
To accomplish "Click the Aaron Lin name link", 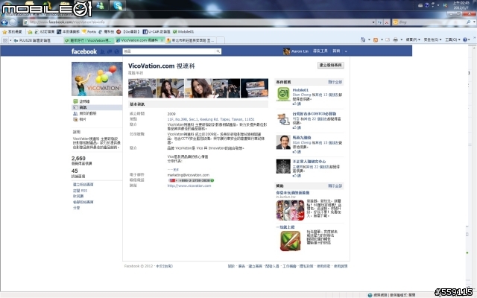I will tap(300, 51).
